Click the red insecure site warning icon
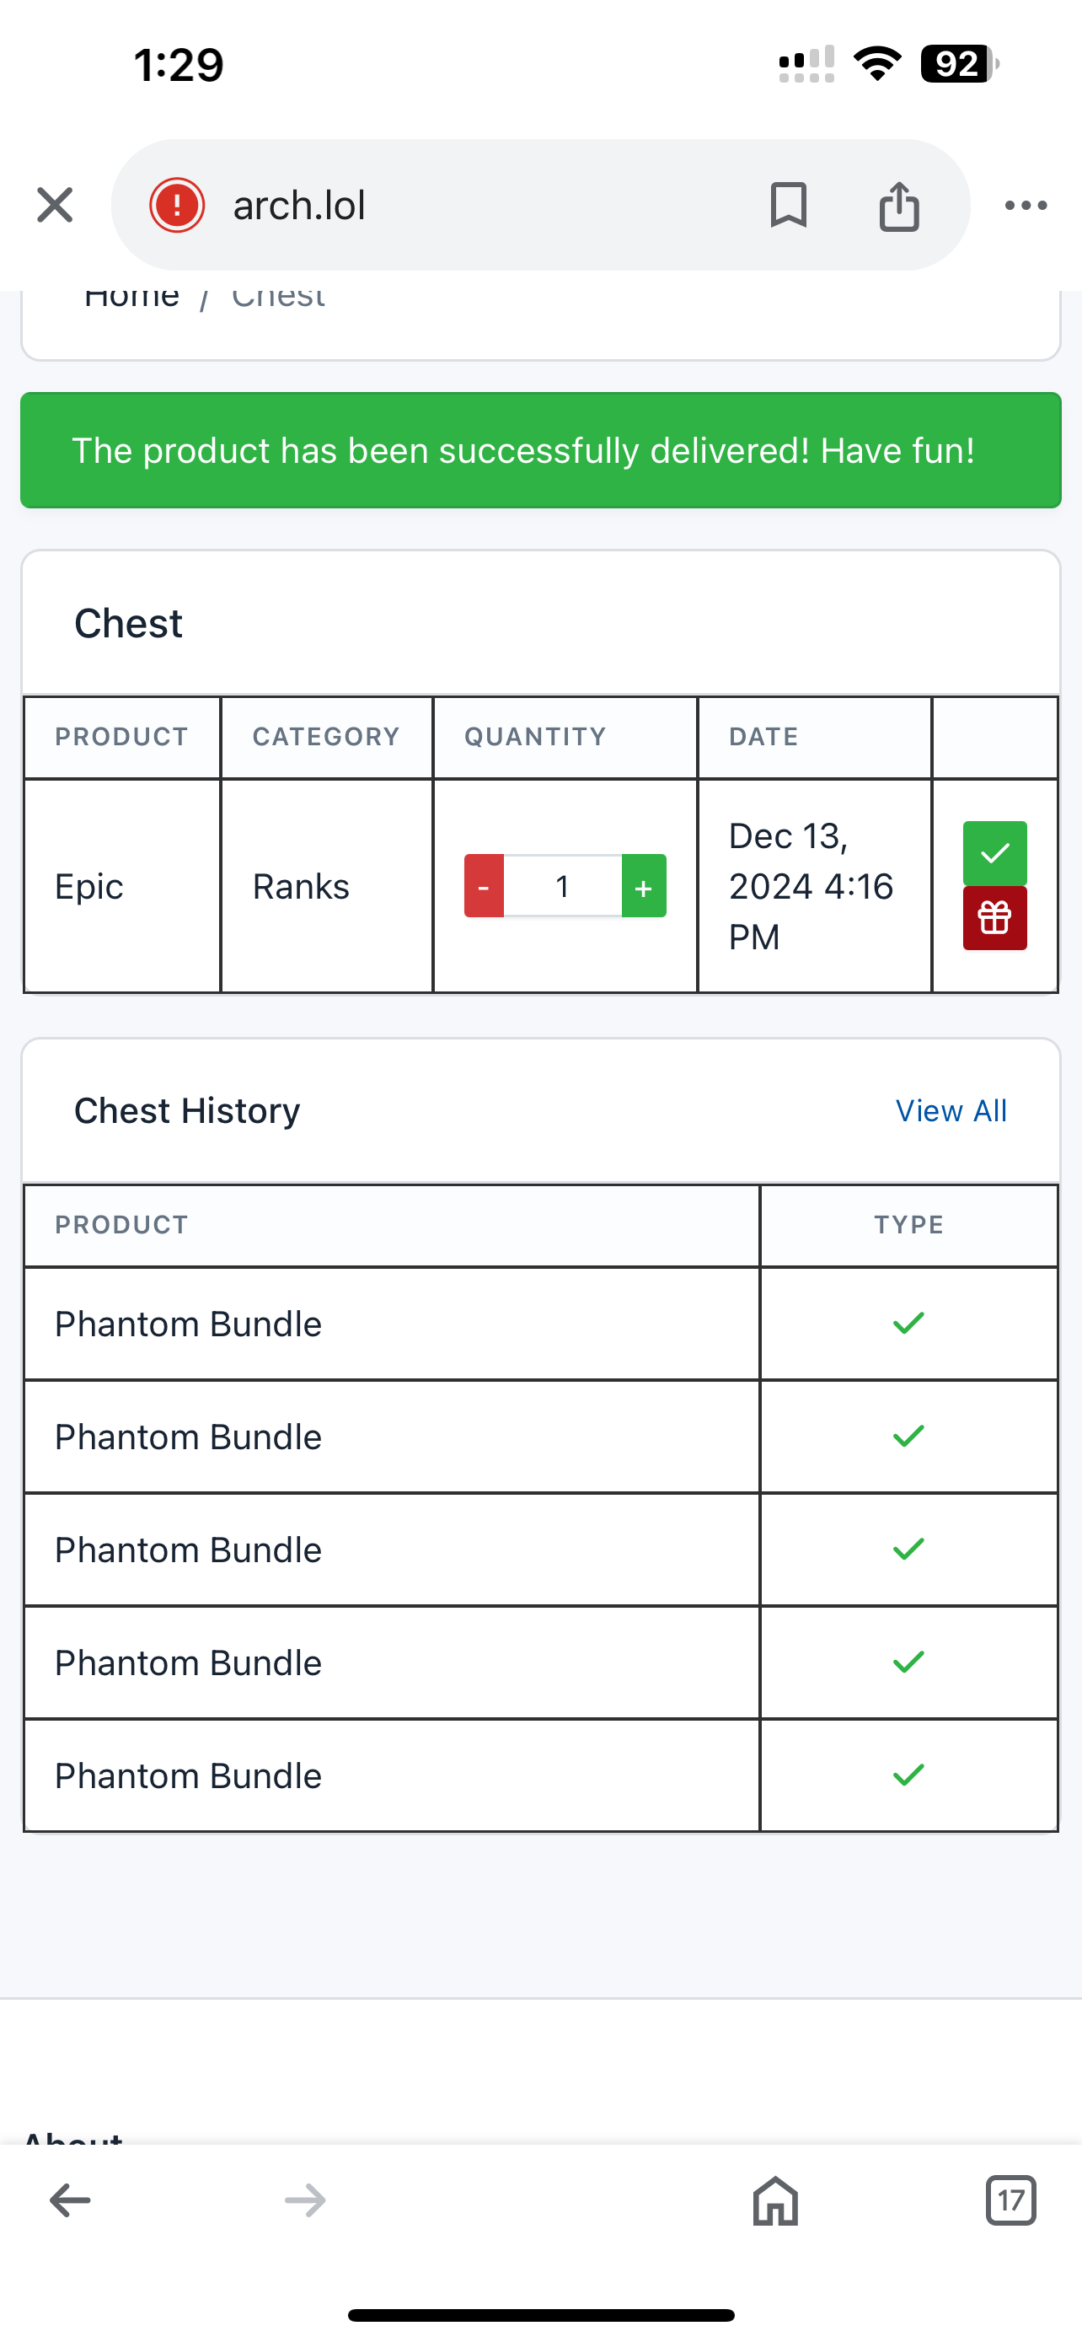Viewport: 1082px width, 2342px height. 177,205
